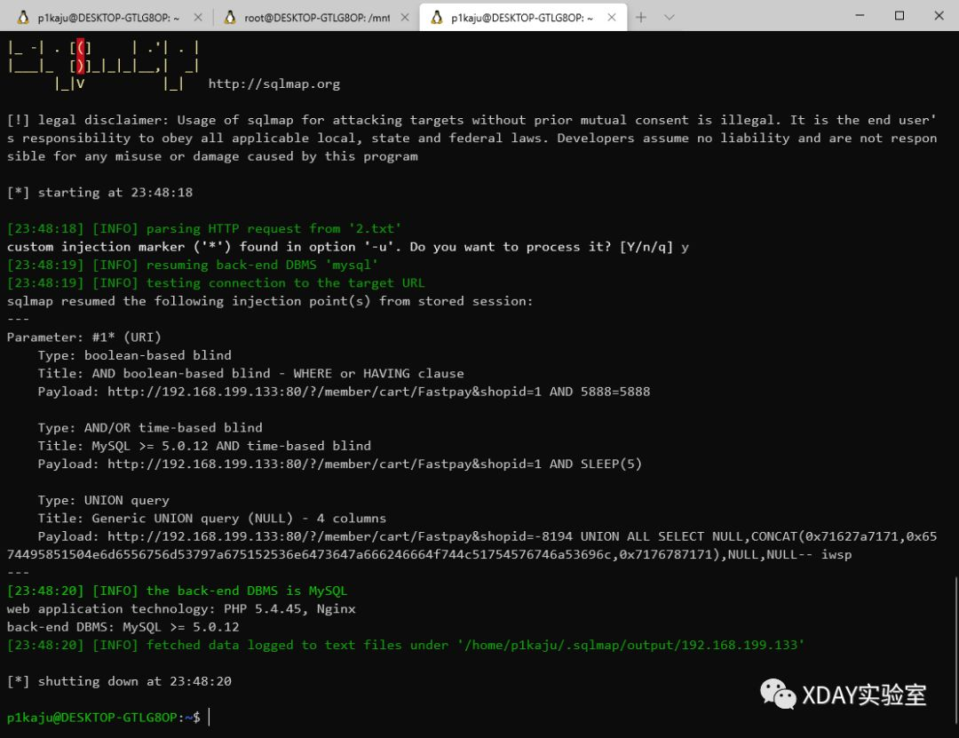Click the payload ending 'AND SLEEP(5)'
The height and width of the screenshot is (738, 959).
click(339, 464)
